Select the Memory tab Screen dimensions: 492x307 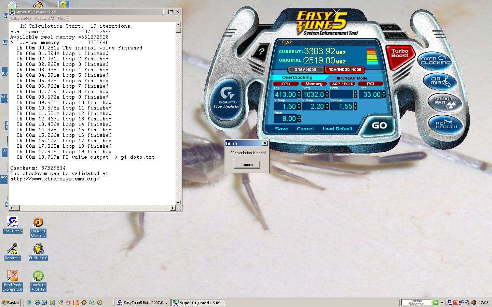(314, 84)
